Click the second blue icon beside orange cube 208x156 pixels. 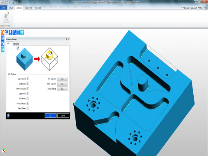[6, 32]
